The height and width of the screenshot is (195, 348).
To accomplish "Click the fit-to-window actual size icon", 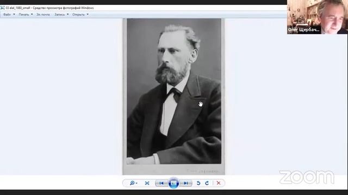I will 147,183.
